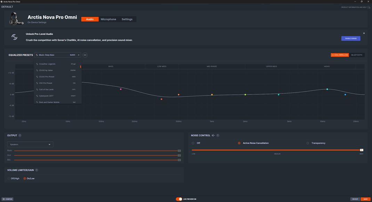Click the Product Information and Help icon

(369, 7)
